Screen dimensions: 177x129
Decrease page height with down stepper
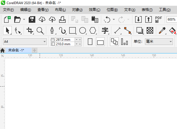click(x=77, y=44)
